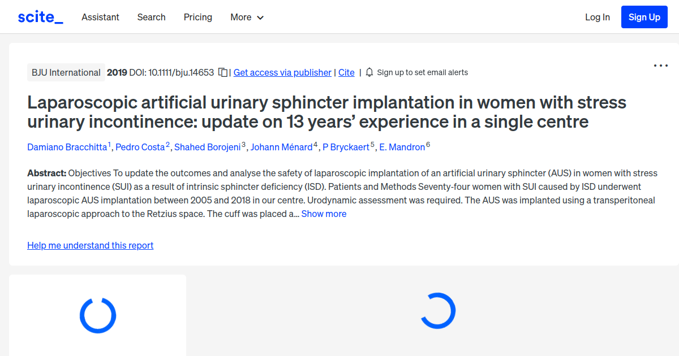The image size is (679, 356).
Task: Copy the DOI with the clipboard icon
Action: [x=223, y=72]
